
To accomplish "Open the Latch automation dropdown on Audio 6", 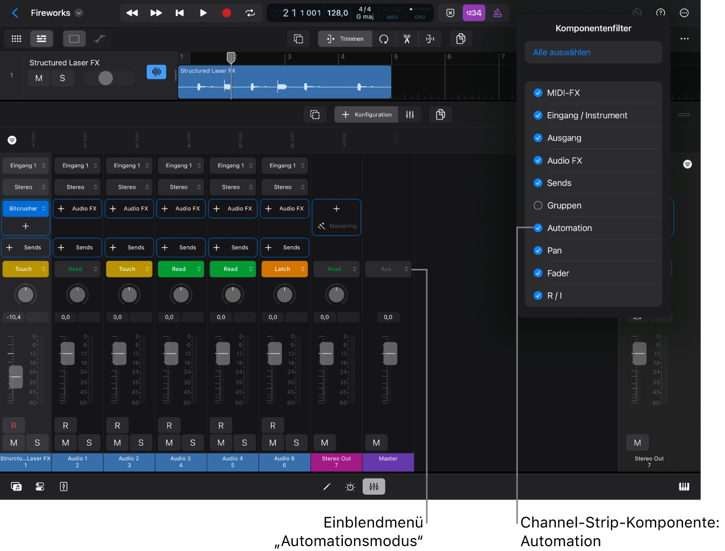I will tap(284, 269).
